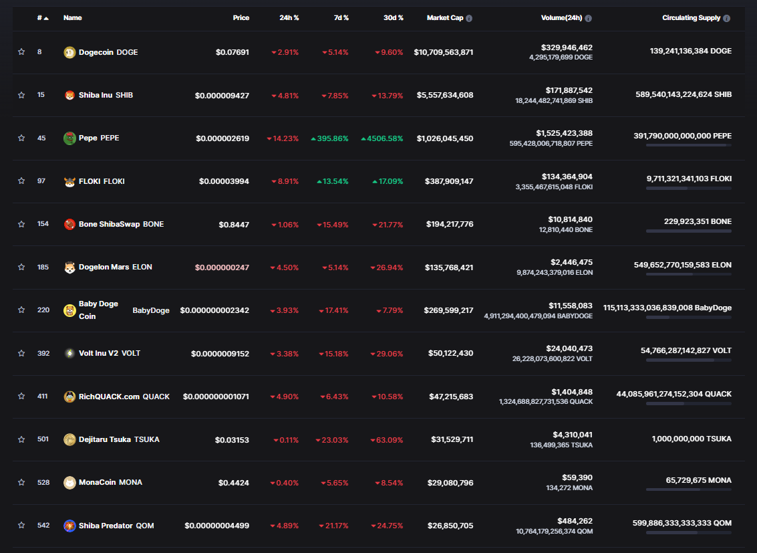Click the Dogelon Mars logo
Screen dimensions: 757x553
[69, 267]
